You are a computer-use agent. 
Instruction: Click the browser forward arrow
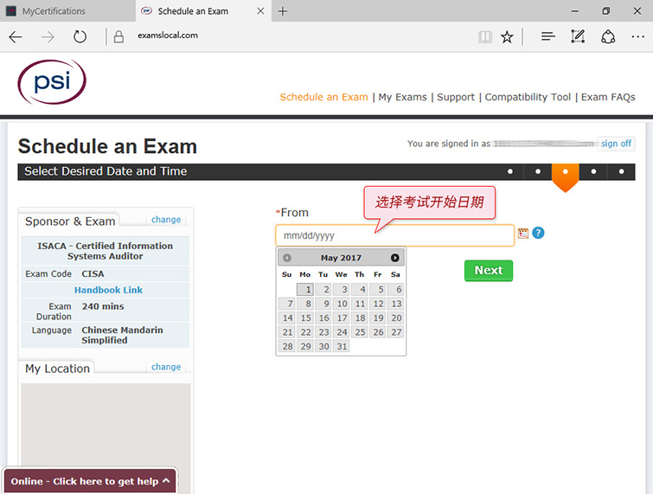click(x=48, y=37)
